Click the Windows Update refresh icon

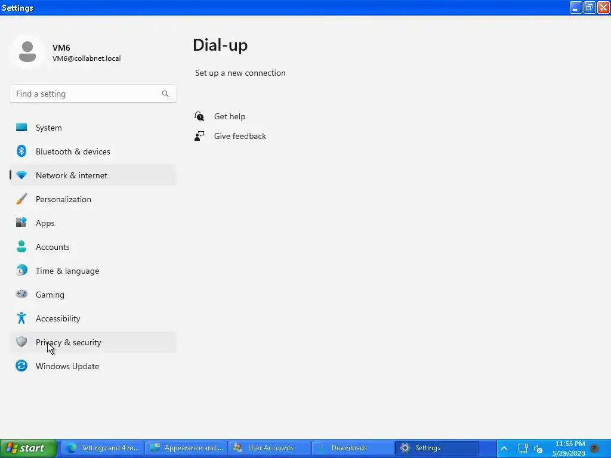pos(21,366)
